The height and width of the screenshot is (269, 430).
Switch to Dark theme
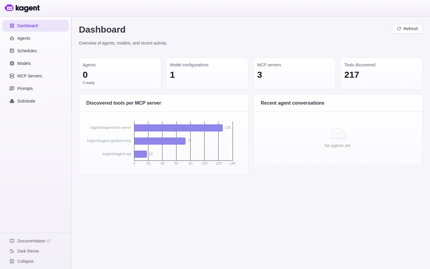36,251
